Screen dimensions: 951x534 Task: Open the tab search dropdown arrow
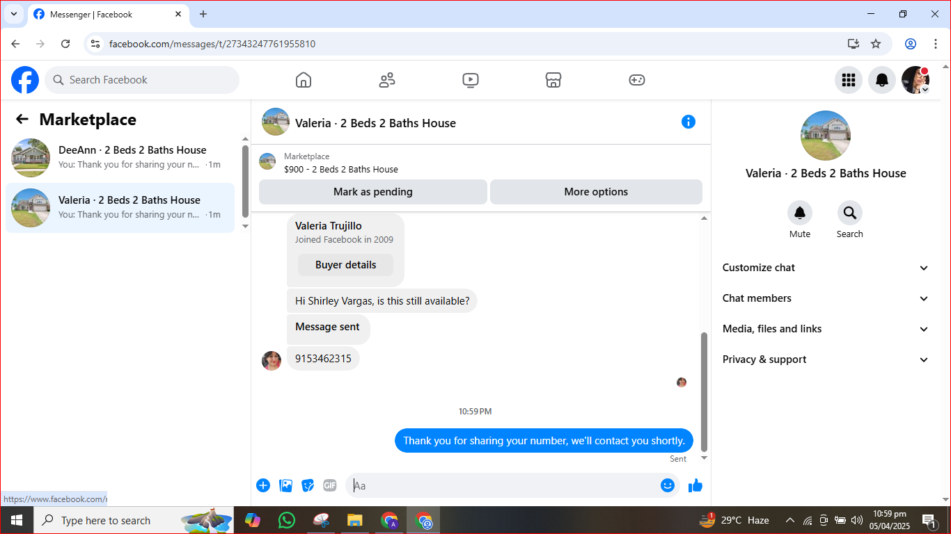click(x=13, y=14)
